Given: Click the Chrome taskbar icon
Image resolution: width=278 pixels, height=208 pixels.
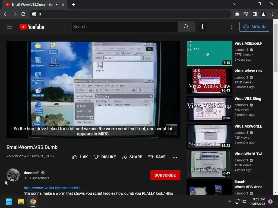Looking at the screenshot, I should (33, 201).
